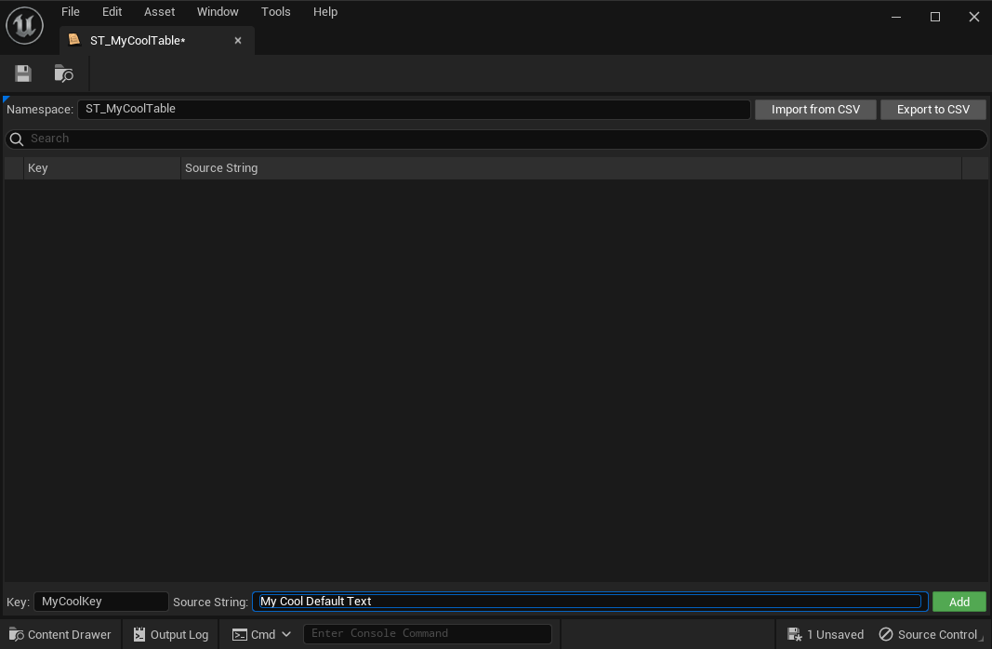The width and height of the screenshot is (992, 649).
Task: Click the Unreal Engine logo icon
Action: [x=24, y=25]
